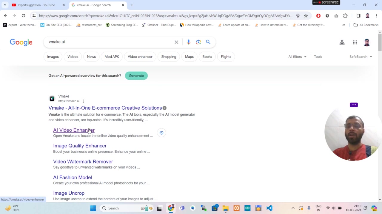Open the Opera red extension icon
The image size is (382, 214).
(x=318, y=16)
